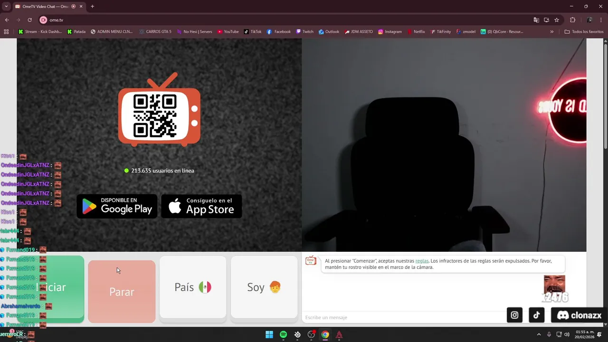Click the TikTok overlay icon near chat
This screenshot has height=342, width=608.
pos(537,315)
